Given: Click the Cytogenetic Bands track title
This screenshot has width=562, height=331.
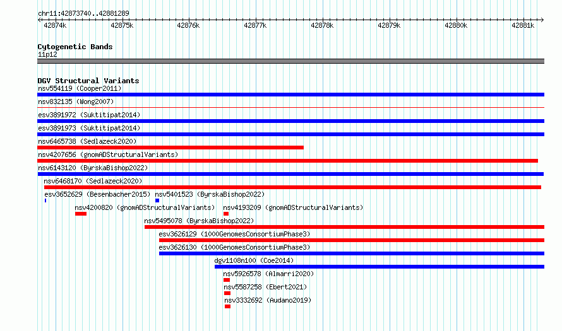Looking at the screenshot, I should click(x=75, y=47).
